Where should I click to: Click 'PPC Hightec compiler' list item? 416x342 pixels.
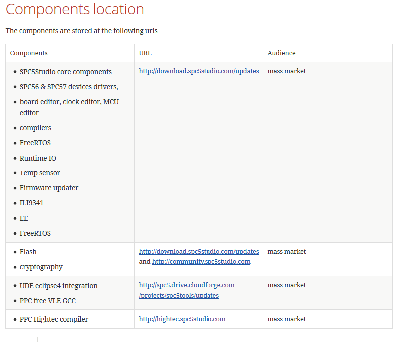point(54,319)
